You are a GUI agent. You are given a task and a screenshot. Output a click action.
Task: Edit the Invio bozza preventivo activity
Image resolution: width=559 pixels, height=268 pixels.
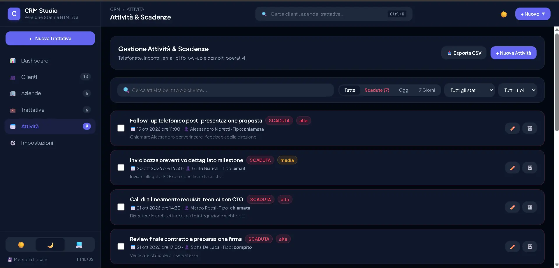(512, 168)
